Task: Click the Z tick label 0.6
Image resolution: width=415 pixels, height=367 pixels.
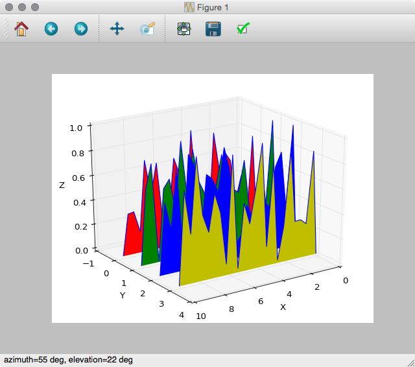Action: 78,178
